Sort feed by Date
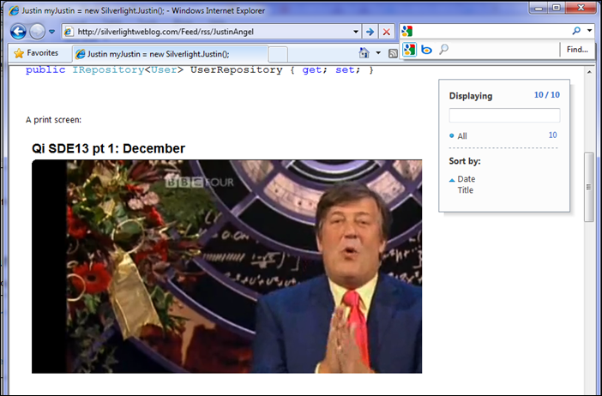The height and width of the screenshot is (396, 602). [467, 179]
